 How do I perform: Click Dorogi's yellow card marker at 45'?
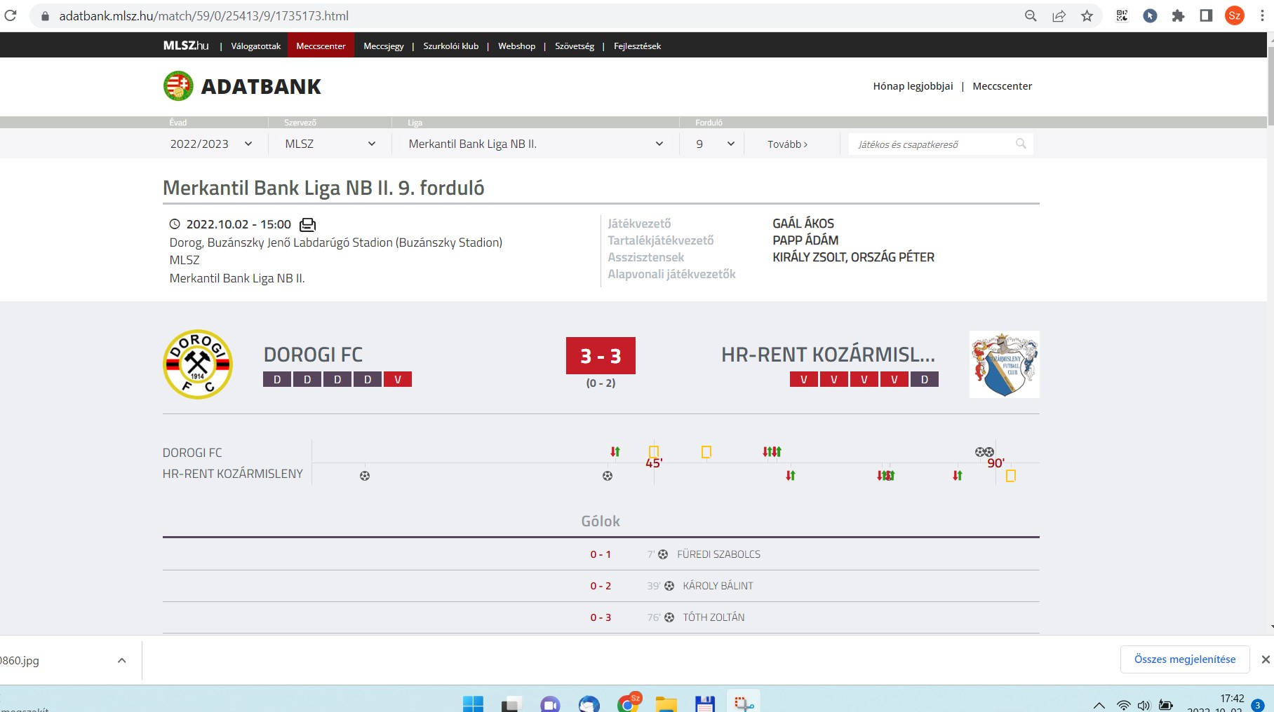tap(654, 452)
